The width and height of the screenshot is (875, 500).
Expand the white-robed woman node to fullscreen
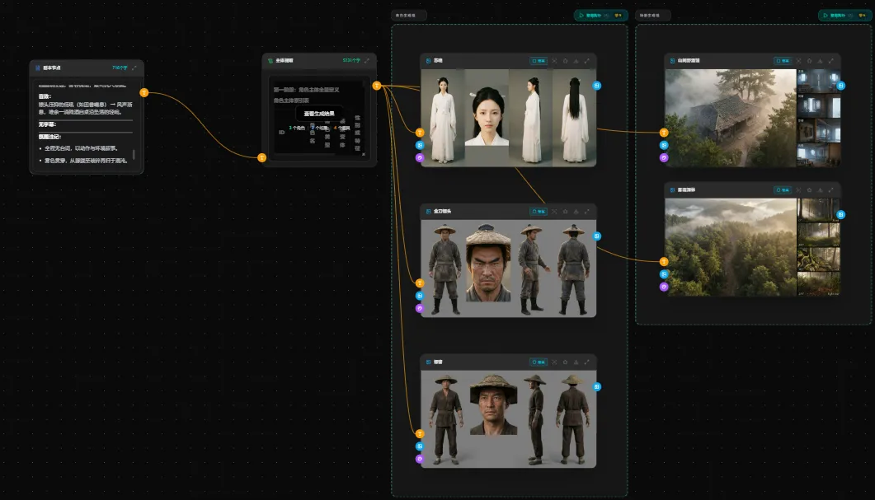[586, 61]
